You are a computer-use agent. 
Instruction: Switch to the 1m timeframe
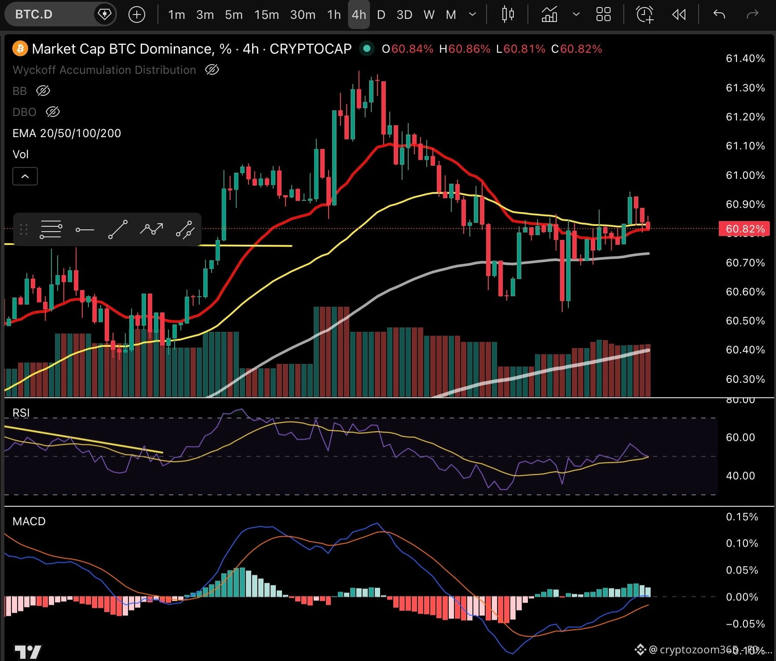(x=176, y=15)
